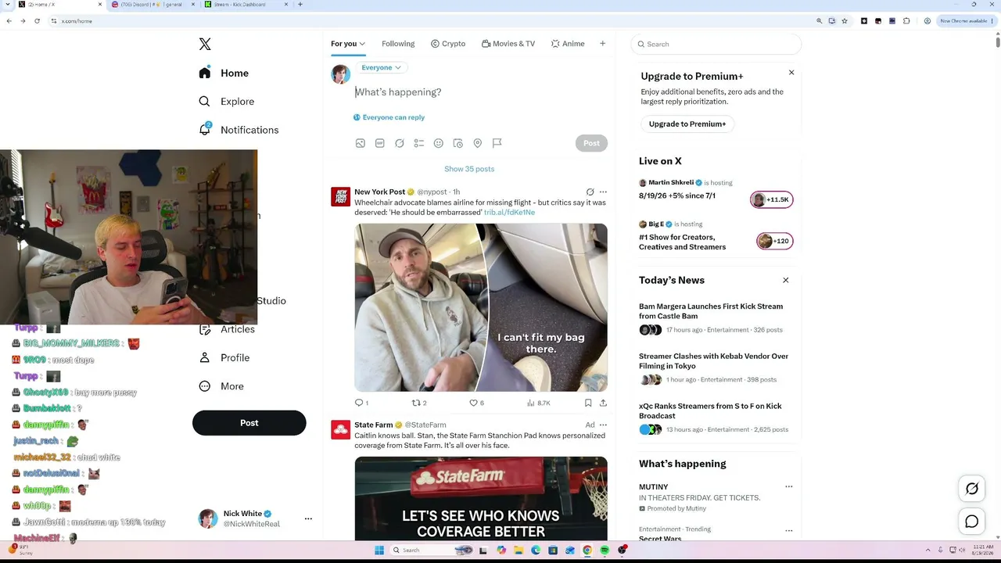Open Notifications from the sidebar

tap(239, 130)
